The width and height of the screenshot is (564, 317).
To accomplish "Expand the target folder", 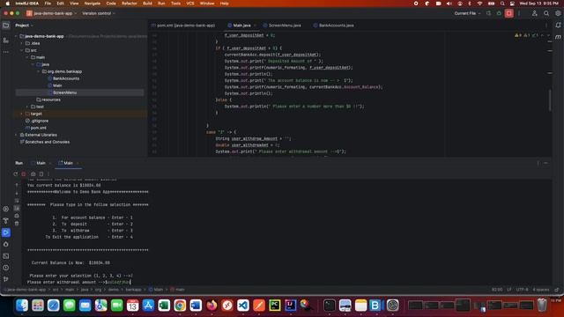I will (21, 114).
